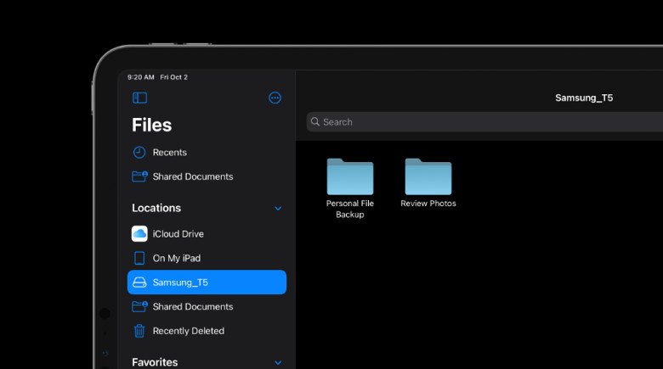Click the Favorites section heading
This screenshot has height=369, width=663.
155,362
